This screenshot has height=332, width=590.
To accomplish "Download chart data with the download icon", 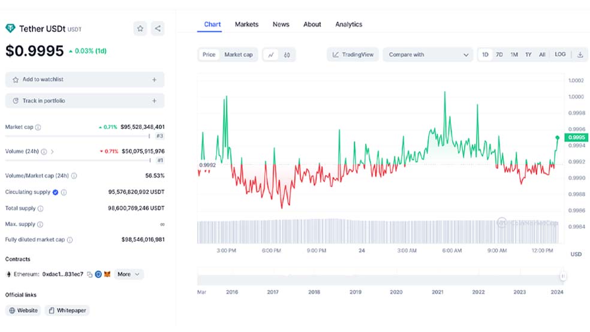I will [x=580, y=55].
